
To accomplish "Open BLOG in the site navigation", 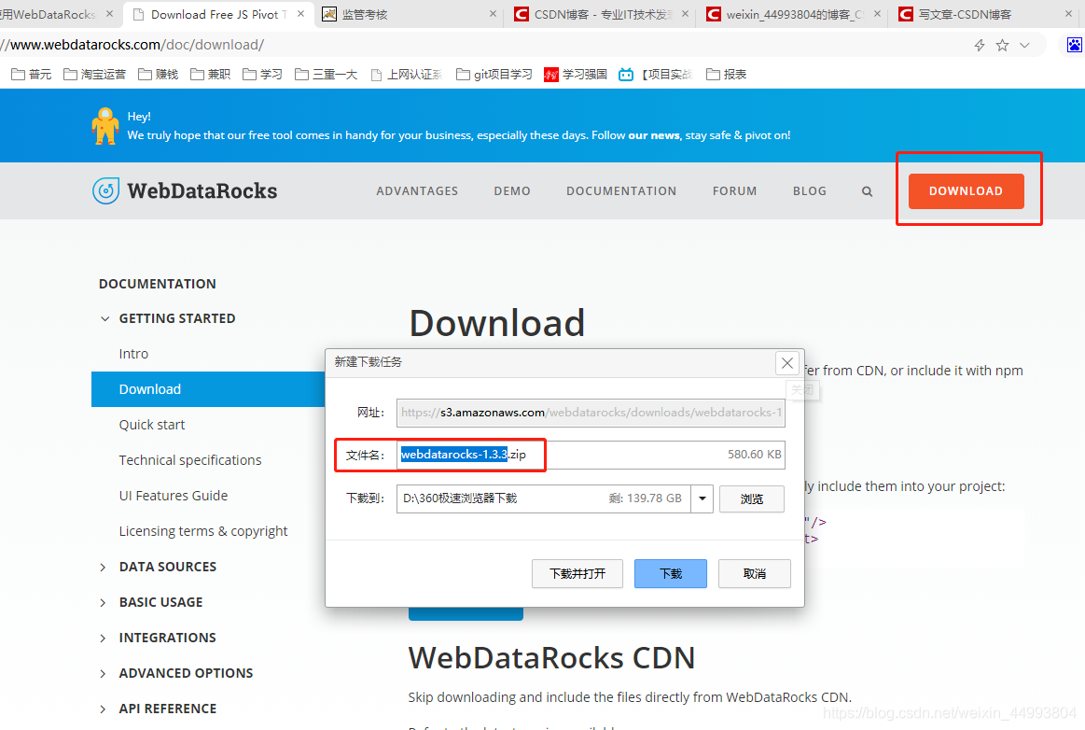I will [x=810, y=191].
